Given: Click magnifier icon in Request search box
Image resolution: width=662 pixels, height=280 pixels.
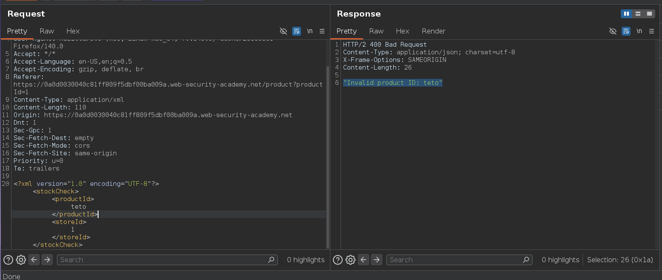Looking at the screenshot, I should click(x=271, y=260).
